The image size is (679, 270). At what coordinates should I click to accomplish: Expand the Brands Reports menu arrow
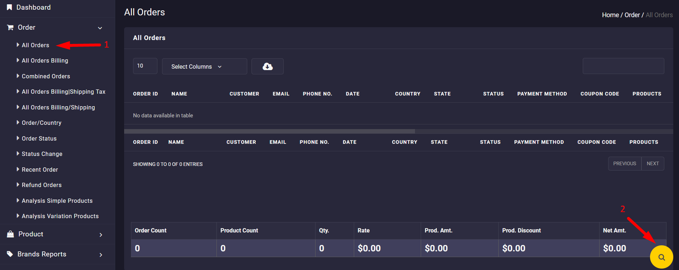click(x=101, y=255)
